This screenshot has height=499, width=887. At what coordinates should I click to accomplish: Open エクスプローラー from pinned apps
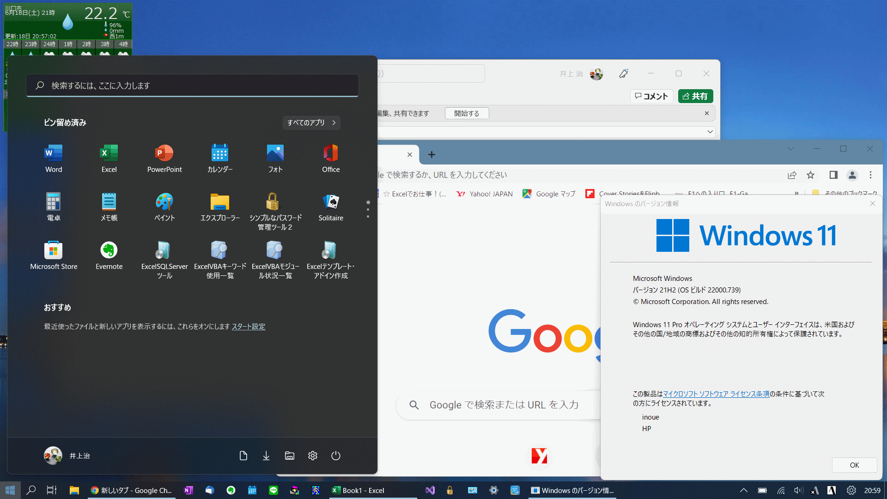click(220, 207)
